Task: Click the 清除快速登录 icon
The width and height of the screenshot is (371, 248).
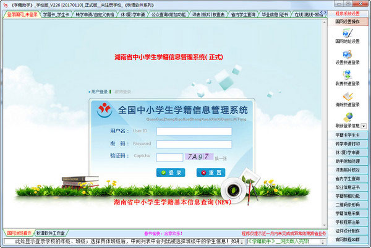Action: 348,96
